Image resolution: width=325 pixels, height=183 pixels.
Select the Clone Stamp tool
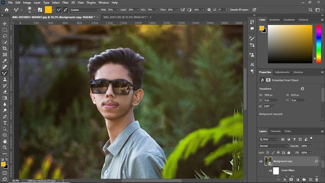5,79
